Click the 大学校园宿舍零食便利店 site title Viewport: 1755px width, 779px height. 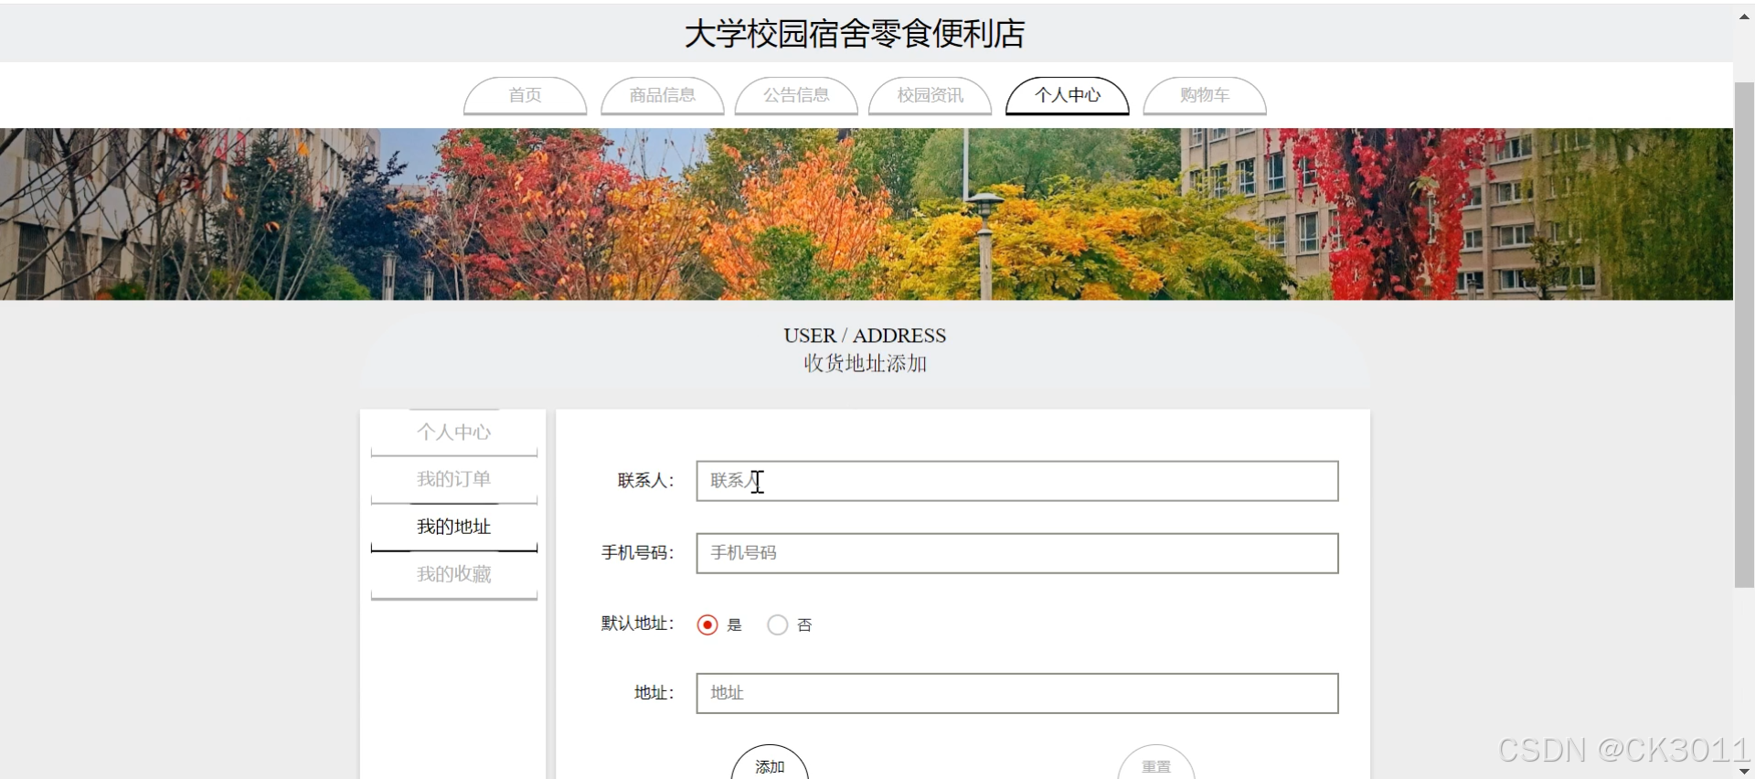(x=855, y=34)
